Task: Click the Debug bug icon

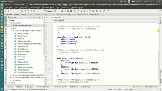Action: pos(62,11)
